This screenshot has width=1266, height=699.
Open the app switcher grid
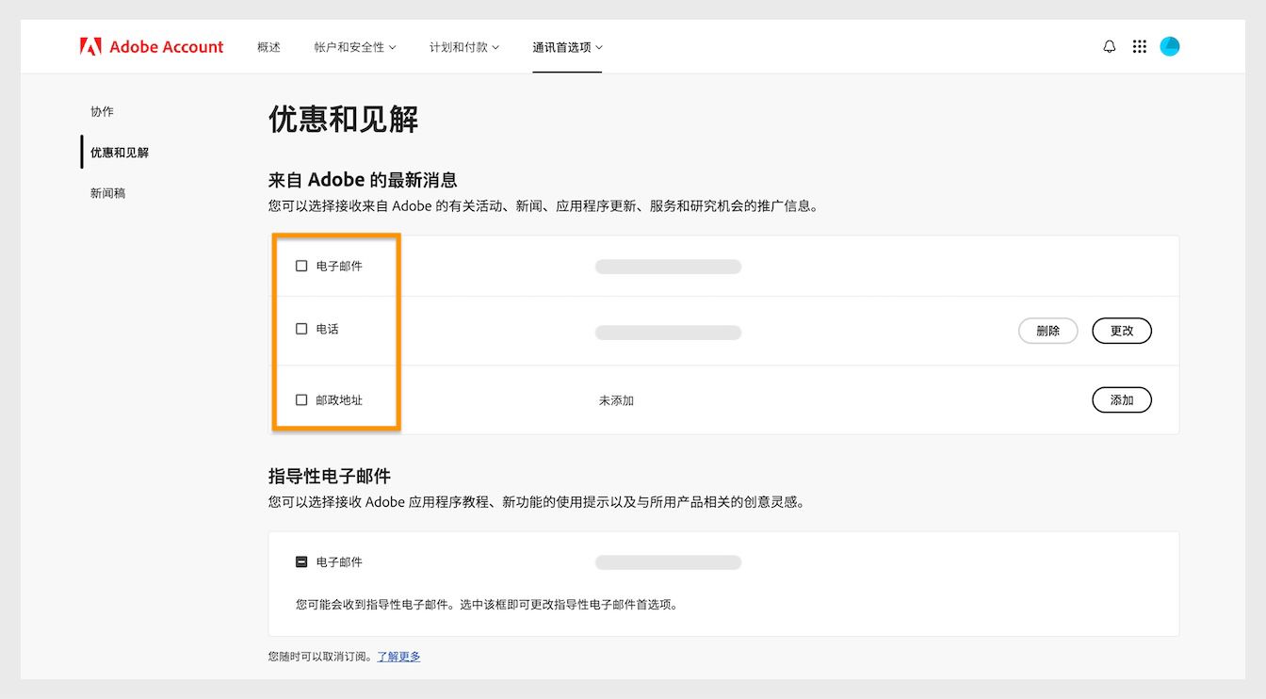1139,45
